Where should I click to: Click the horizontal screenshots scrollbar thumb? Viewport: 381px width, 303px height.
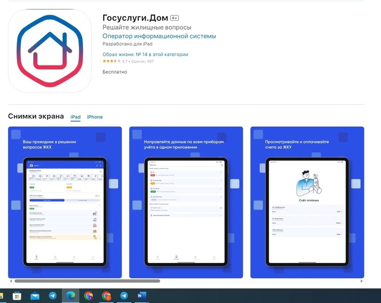(87, 281)
